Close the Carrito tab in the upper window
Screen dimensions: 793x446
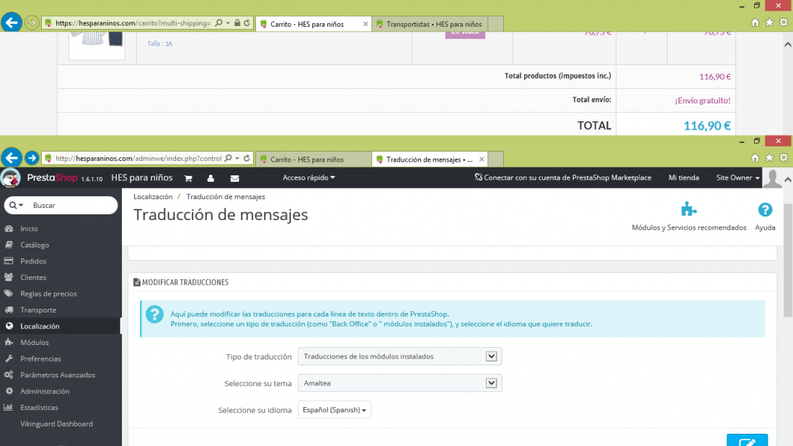[x=366, y=24]
